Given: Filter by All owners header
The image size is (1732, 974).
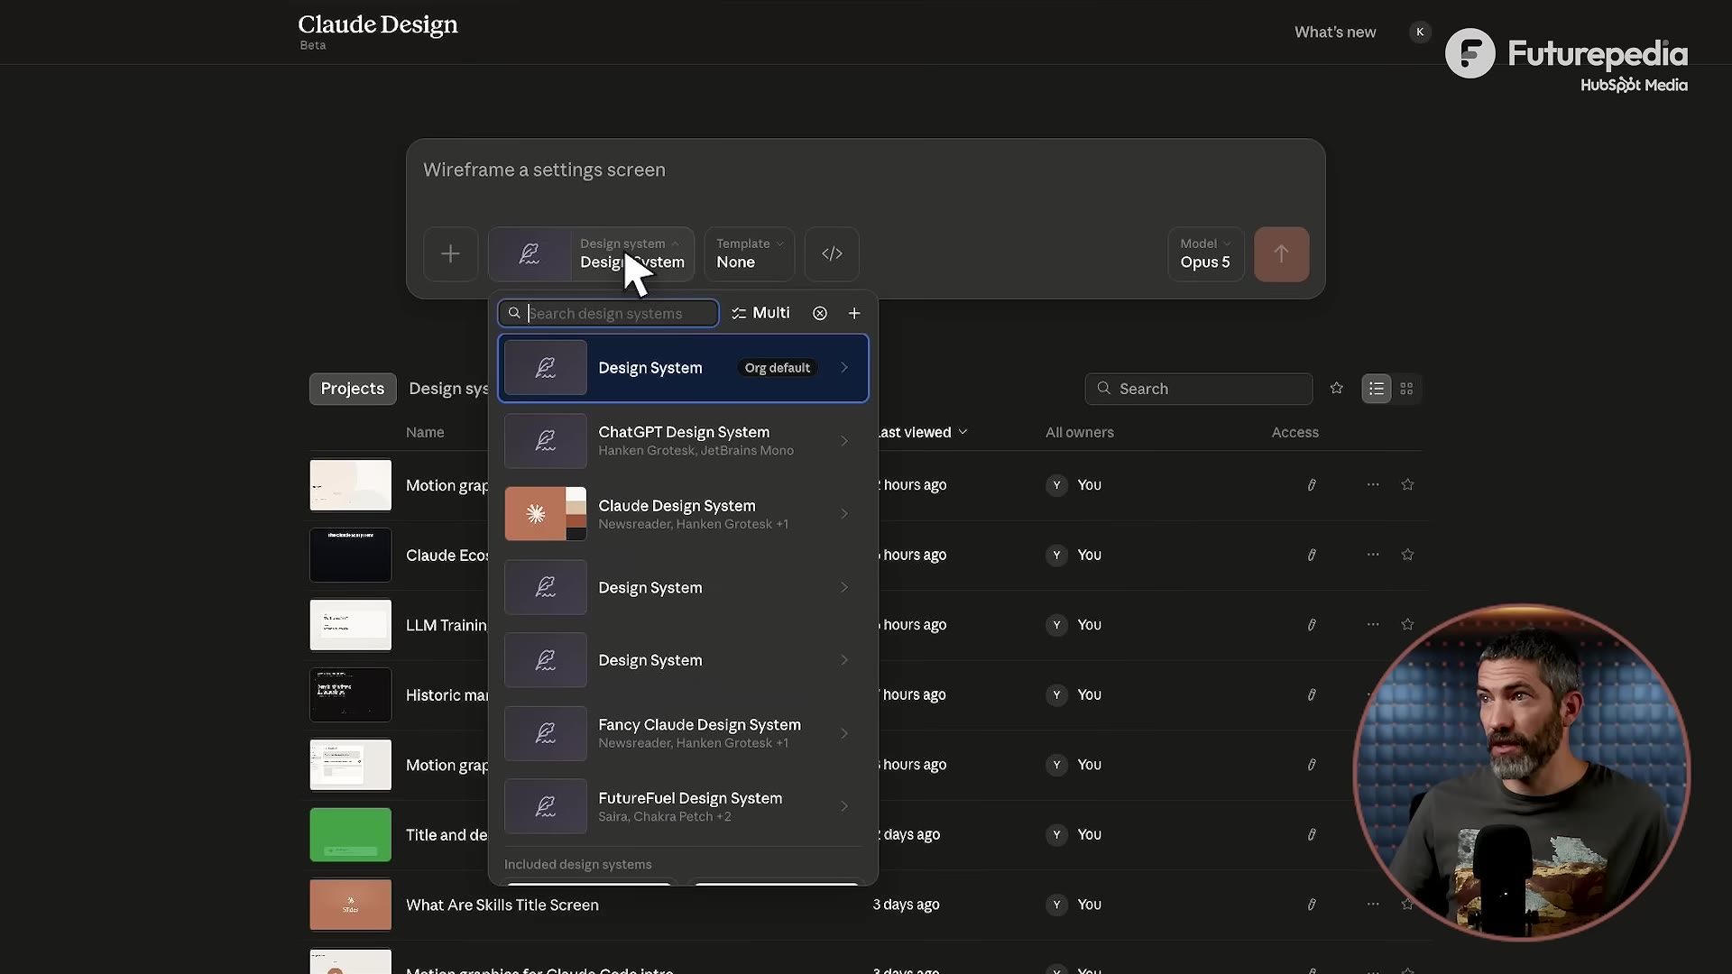Looking at the screenshot, I should [x=1080, y=432].
